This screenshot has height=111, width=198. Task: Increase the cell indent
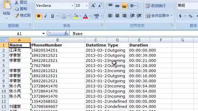(139, 16)
